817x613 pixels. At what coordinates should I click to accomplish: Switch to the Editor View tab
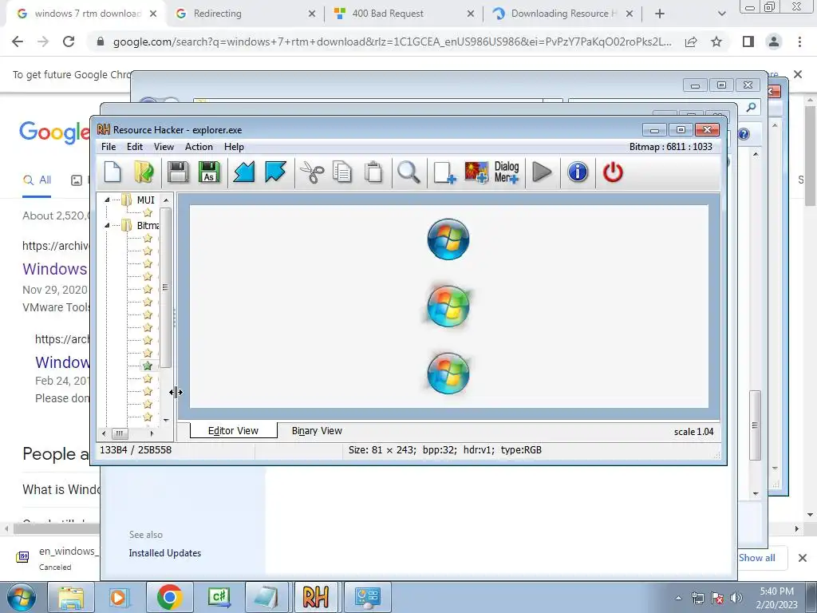(234, 430)
